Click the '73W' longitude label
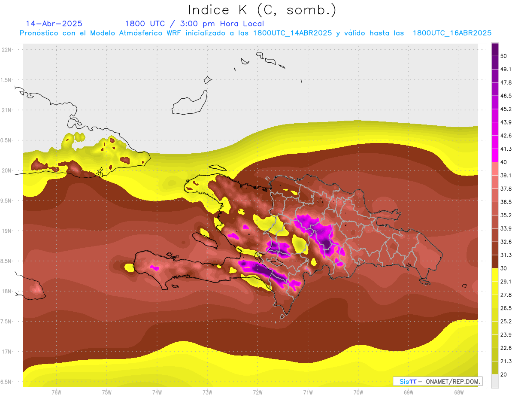This screenshot has height=398, width=515. tap(207, 392)
